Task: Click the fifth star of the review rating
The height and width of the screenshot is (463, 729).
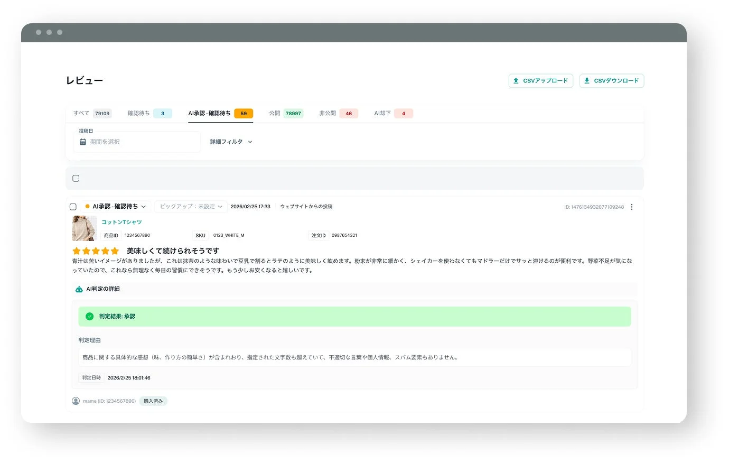Action: (115, 251)
